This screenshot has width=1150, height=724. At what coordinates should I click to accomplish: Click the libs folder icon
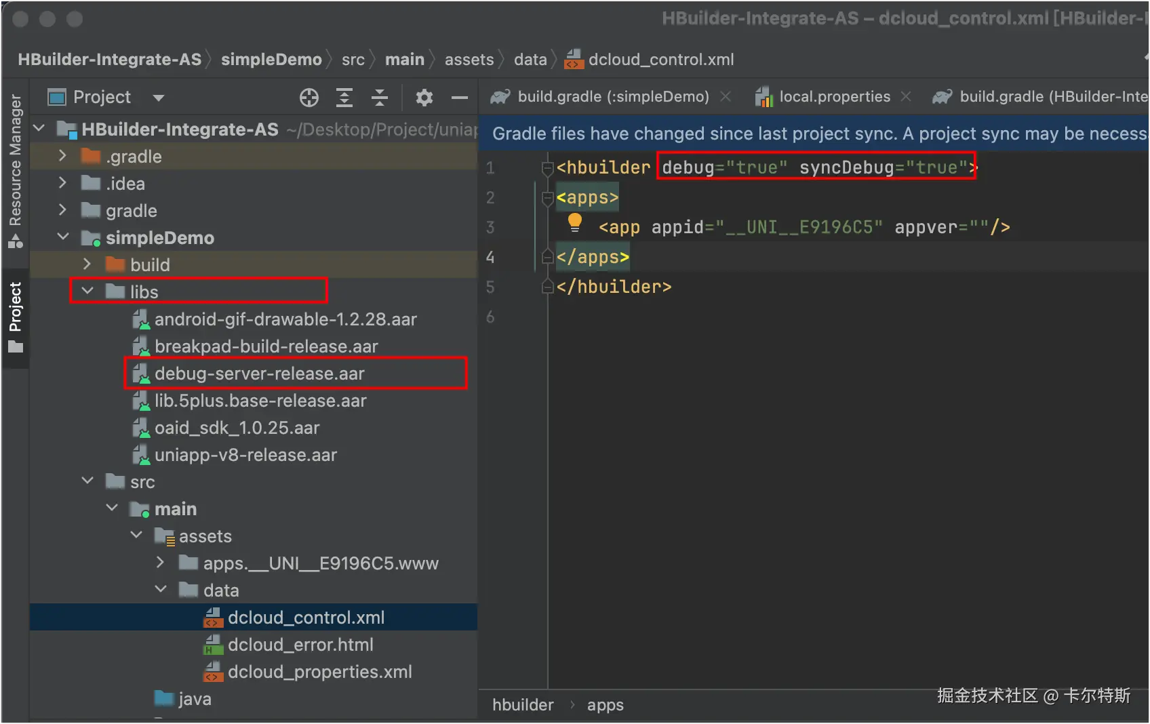[x=115, y=291]
